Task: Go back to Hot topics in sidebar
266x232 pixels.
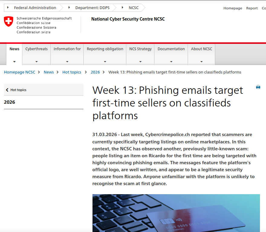Action: coord(44,90)
